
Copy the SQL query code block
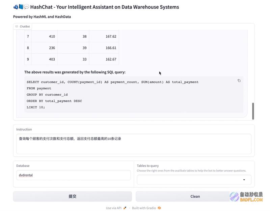coord(239,81)
